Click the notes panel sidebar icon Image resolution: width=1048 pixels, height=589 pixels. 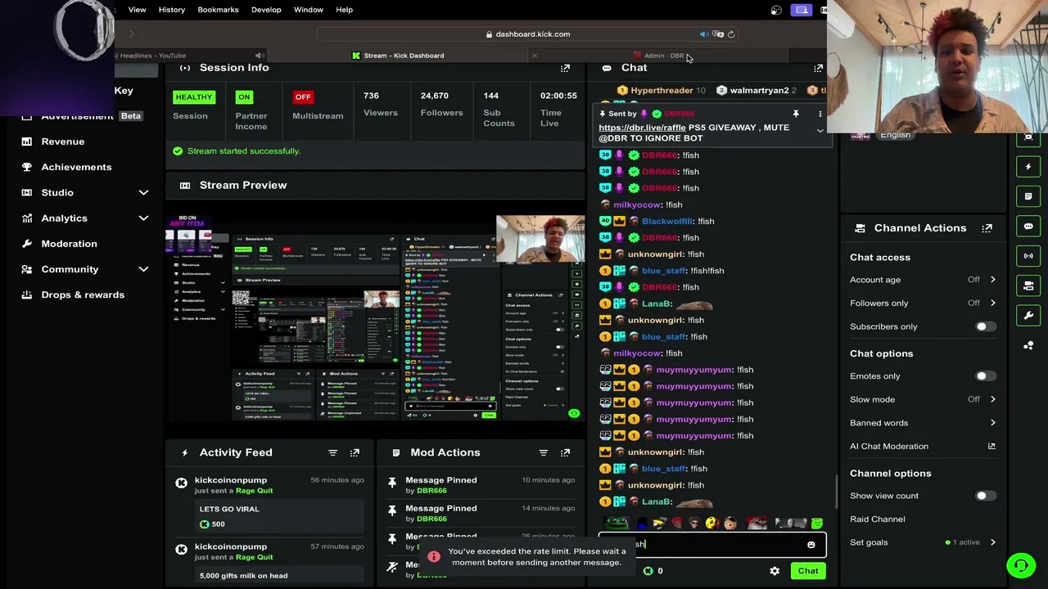click(x=1028, y=196)
